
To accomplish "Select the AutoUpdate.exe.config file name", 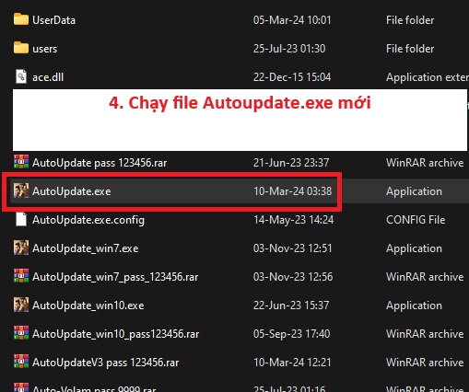I will pyautogui.click(x=88, y=220).
